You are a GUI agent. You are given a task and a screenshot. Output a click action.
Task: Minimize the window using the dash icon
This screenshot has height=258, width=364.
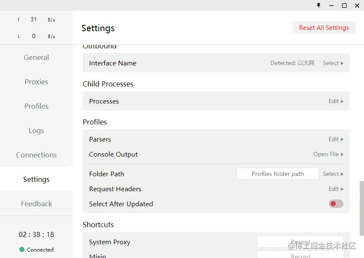pyautogui.click(x=331, y=6)
